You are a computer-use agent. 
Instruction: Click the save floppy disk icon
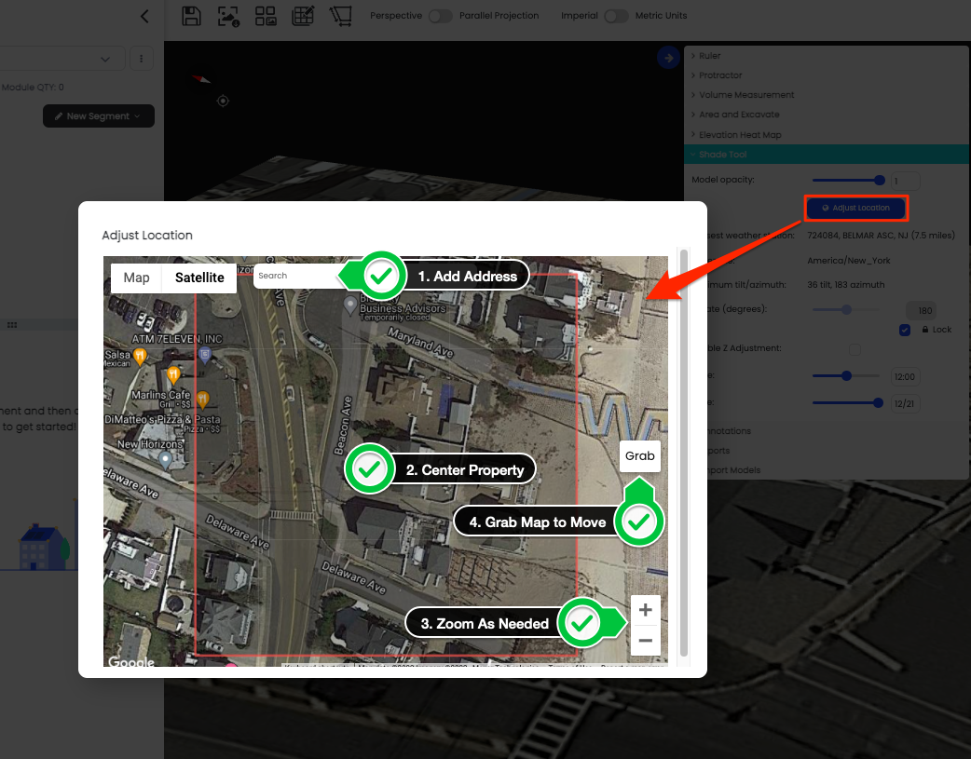click(x=191, y=16)
